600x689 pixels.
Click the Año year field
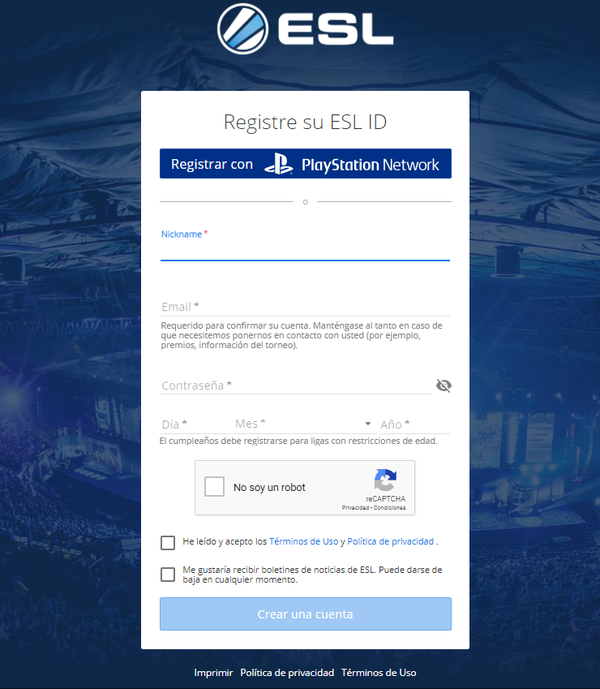(x=415, y=424)
